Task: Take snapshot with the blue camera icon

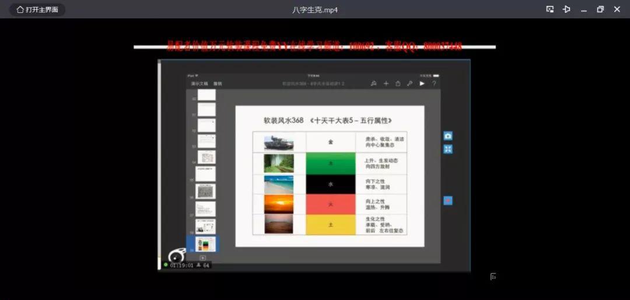Action: [x=448, y=136]
